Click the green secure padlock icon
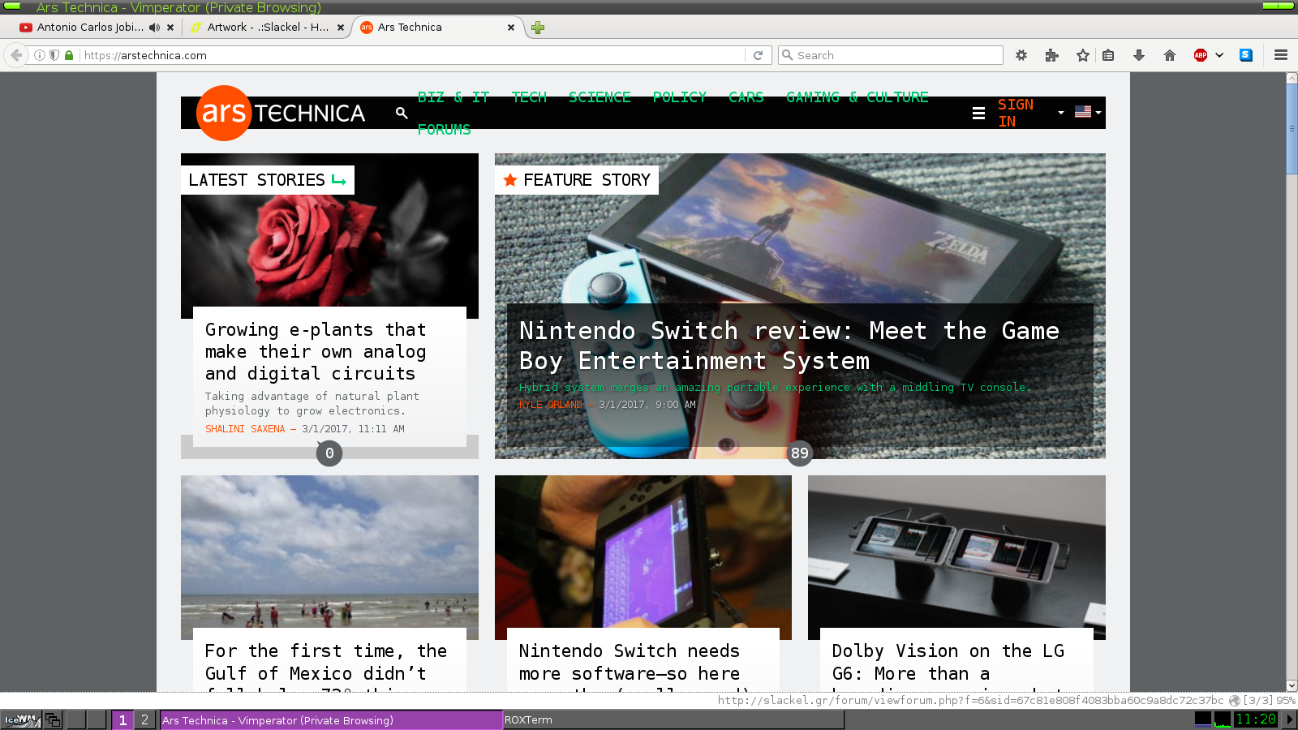The image size is (1298, 730). (69, 55)
